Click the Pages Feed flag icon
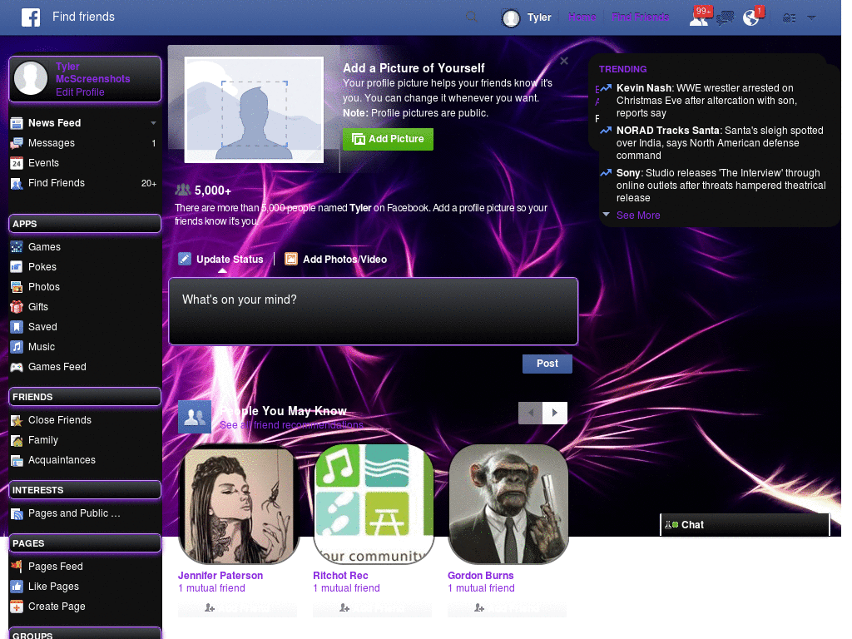852x639 pixels. point(17,567)
